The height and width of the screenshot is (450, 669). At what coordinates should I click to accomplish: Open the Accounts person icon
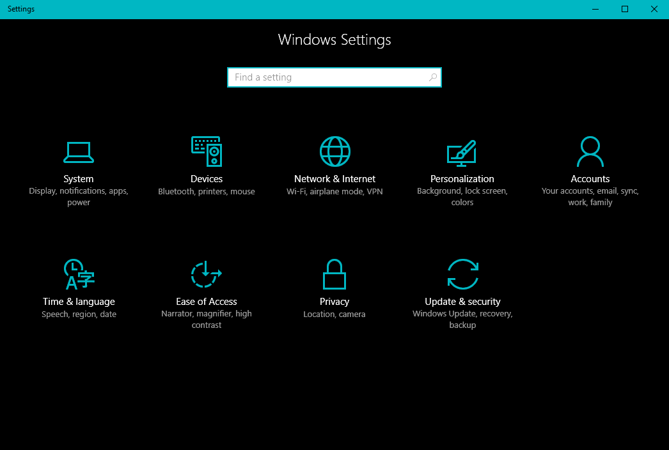point(590,151)
